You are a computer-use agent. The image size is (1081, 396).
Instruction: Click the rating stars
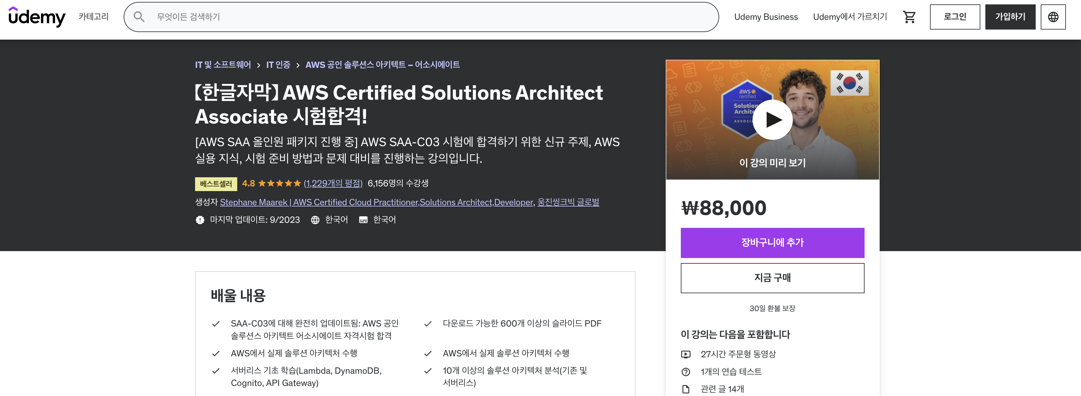coord(279,183)
